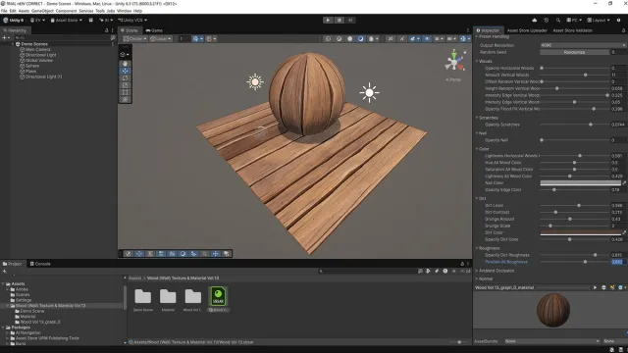The width and height of the screenshot is (628, 353).
Task: Toggle scene visibility eye in toolbar
Action: coord(427,39)
